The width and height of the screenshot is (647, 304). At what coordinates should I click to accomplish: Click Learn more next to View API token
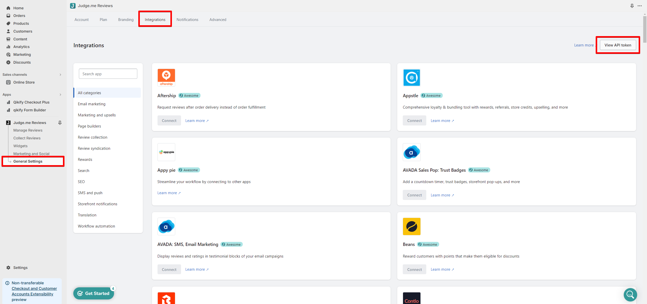coord(584,45)
